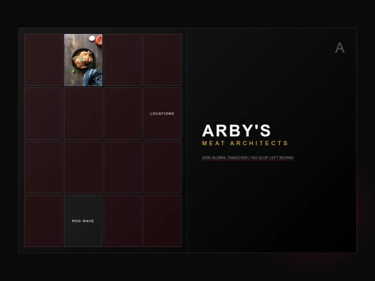Click the gray A logo icon
The image size is (375, 281).
pyautogui.click(x=340, y=48)
